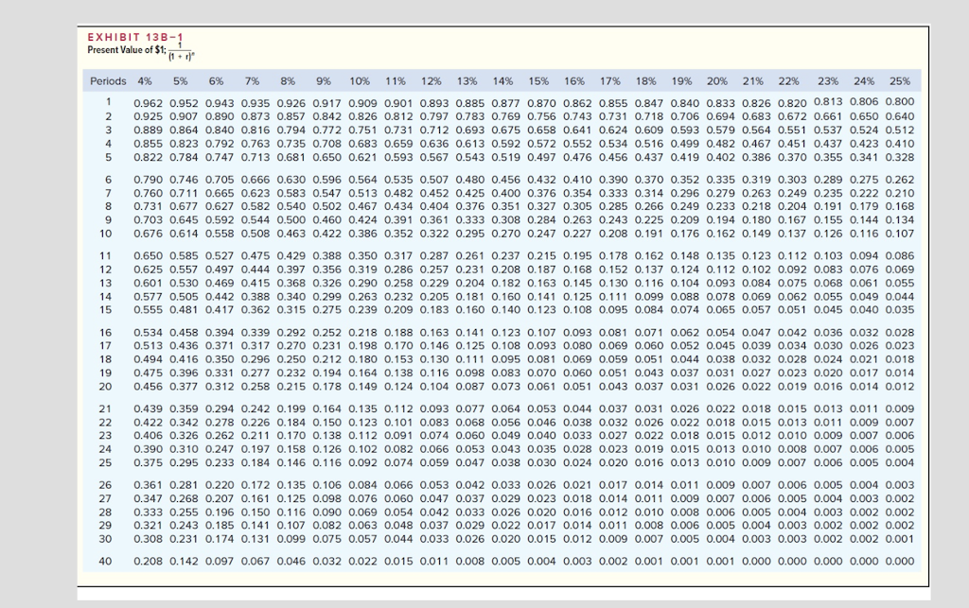Select the 23% column header
This screenshot has height=608, width=969.
click(x=828, y=81)
